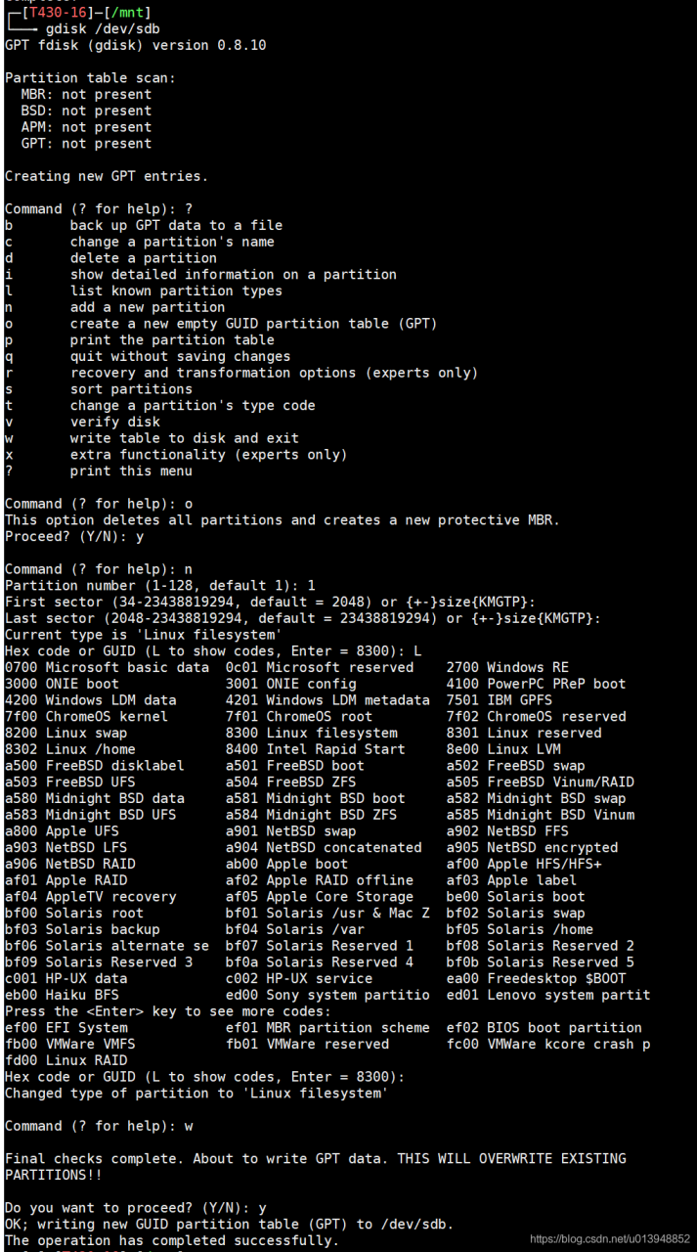Click the 'add a new partition' help entry
The width and height of the screenshot is (697, 1252).
pos(147,307)
